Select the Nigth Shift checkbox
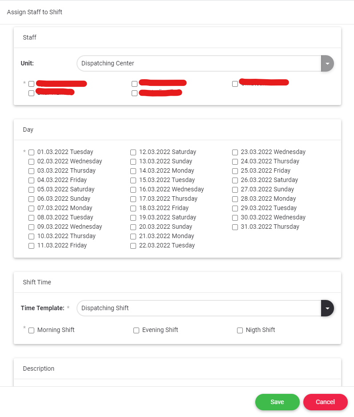Image resolution: width=354 pixels, height=417 pixels. (240, 330)
